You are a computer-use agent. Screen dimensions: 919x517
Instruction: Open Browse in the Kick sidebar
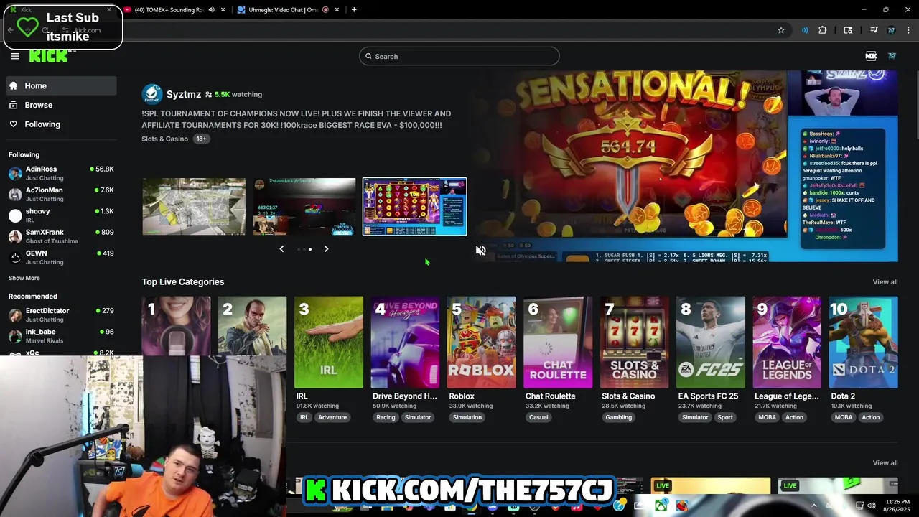coord(61,105)
